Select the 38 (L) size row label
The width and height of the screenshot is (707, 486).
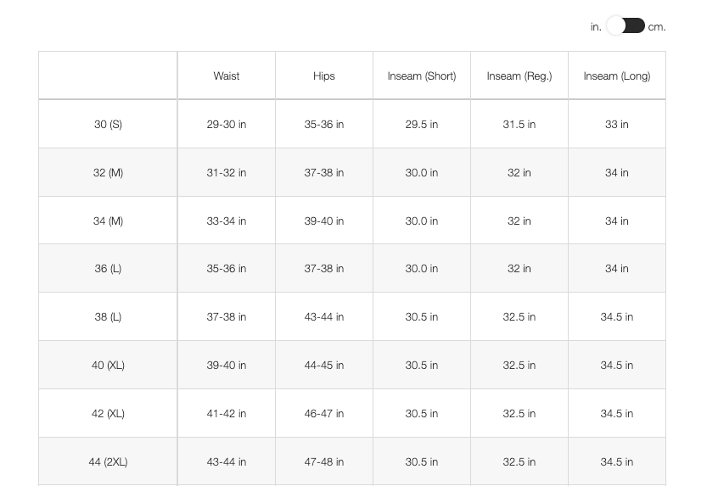(x=109, y=316)
